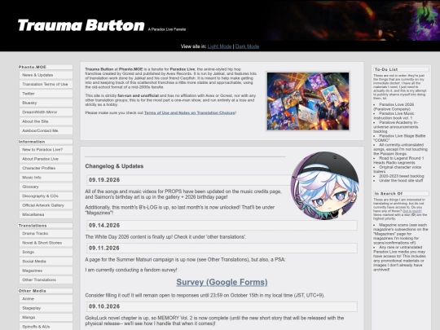Viewport: 440px width, 330px height.
Task: Click the chibi character round avatar
Action: pos(324,186)
